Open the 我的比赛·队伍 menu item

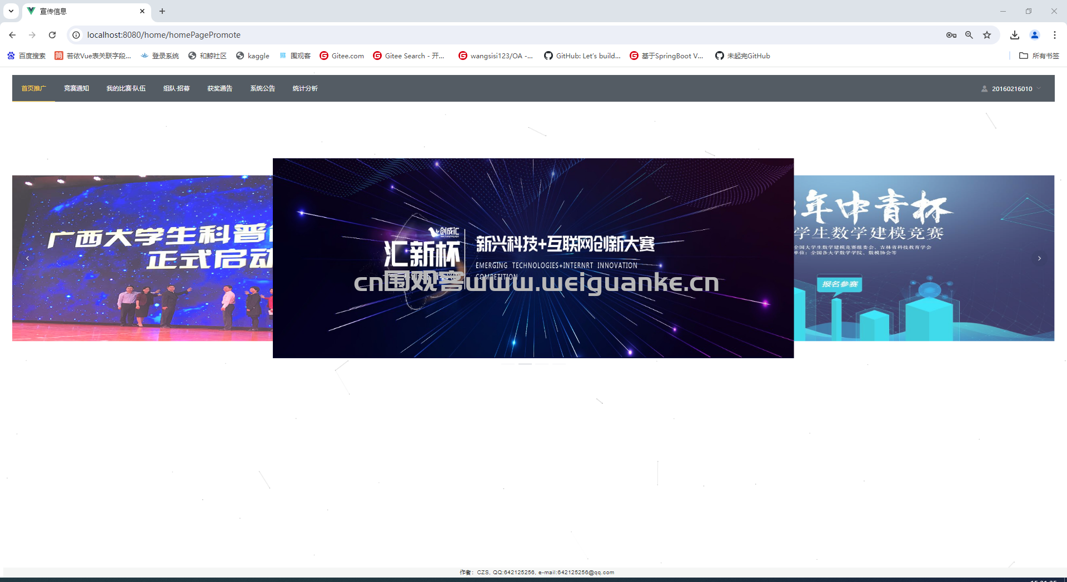click(x=126, y=88)
